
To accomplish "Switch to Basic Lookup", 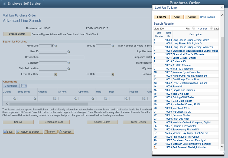I will click(x=207, y=17).
